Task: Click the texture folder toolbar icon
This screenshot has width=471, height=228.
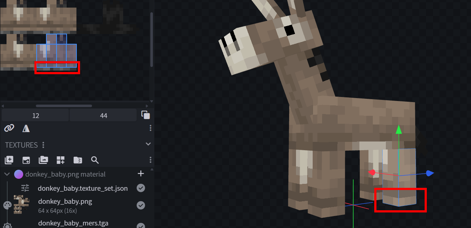Action: [78, 160]
